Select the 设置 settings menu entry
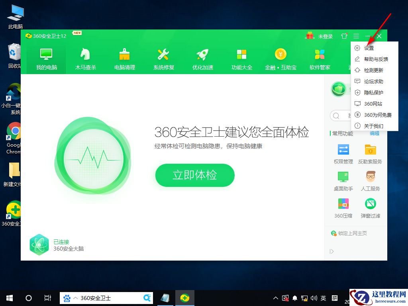This screenshot has width=408, height=306. (x=369, y=48)
